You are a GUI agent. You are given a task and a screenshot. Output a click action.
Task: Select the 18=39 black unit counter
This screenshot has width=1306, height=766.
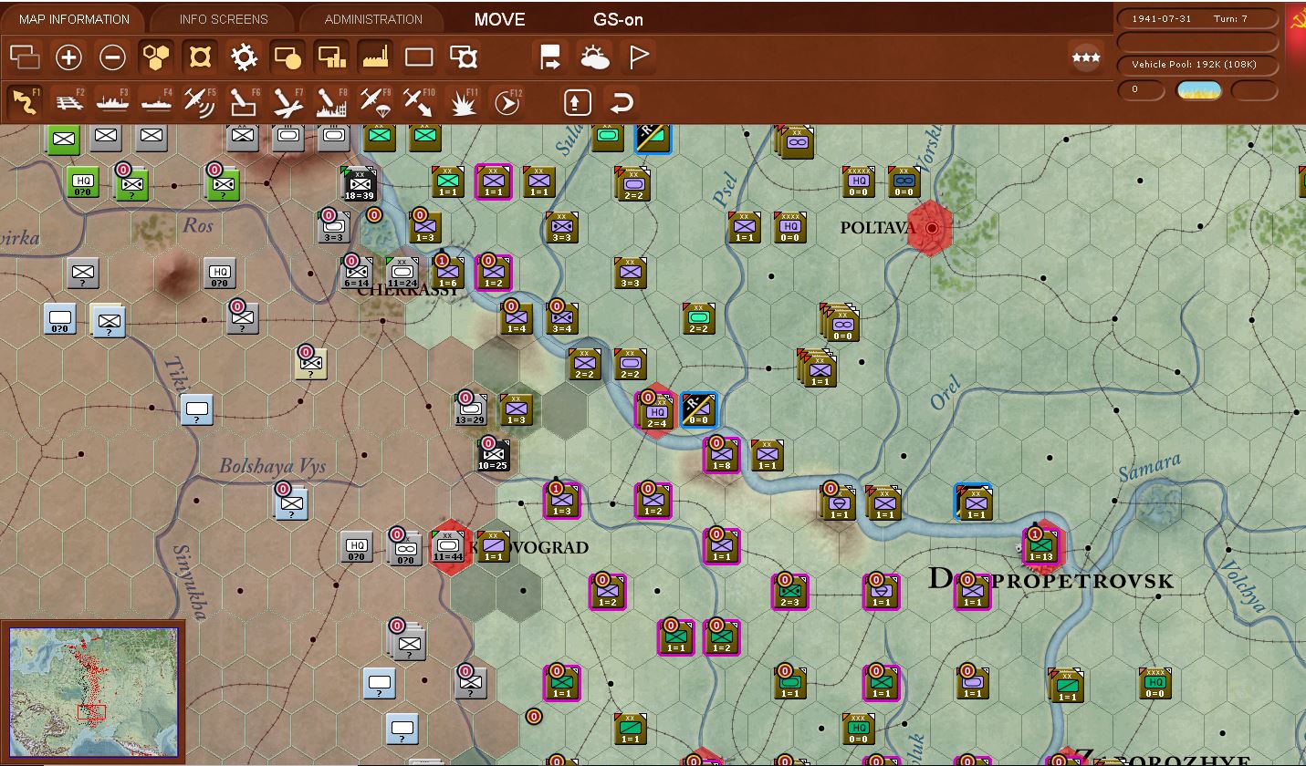tap(359, 184)
